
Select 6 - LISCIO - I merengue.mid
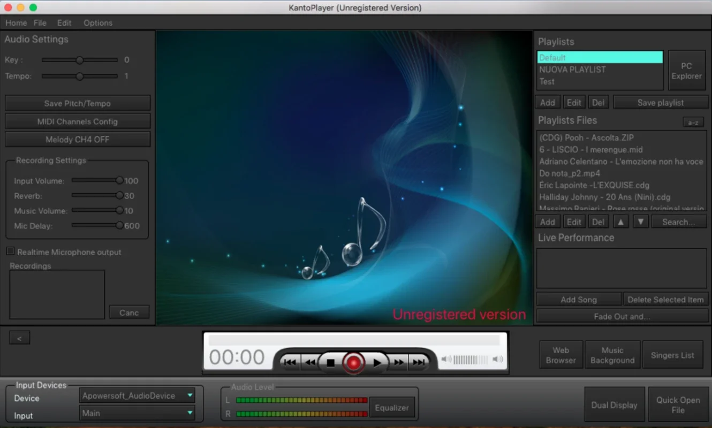(621, 149)
